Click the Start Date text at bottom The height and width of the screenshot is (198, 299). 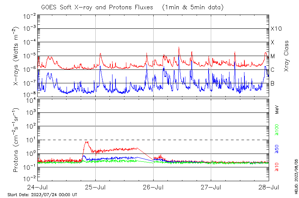pyautogui.click(x=42, y=195)
